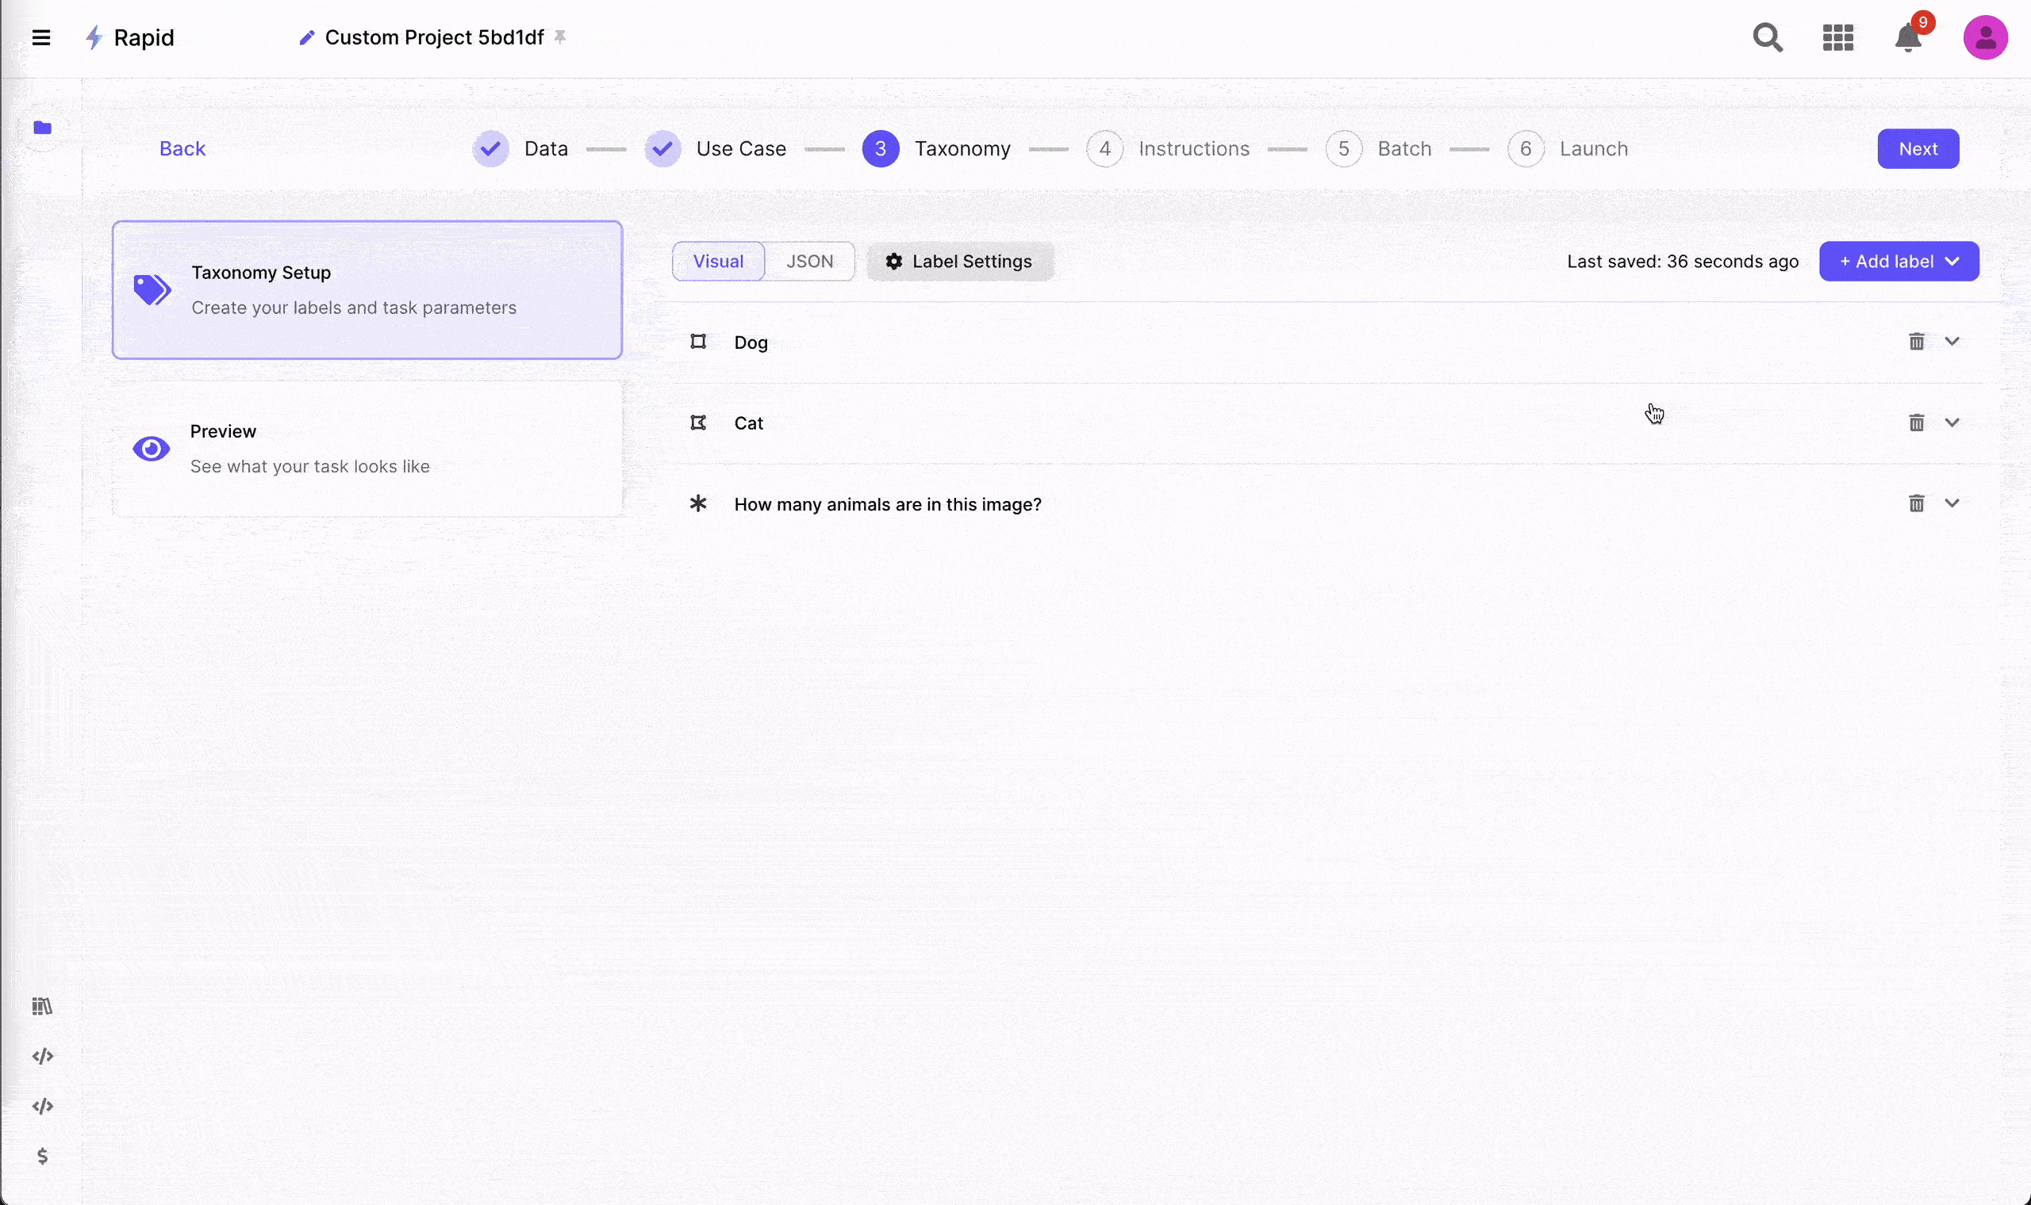The image size is (2031, 1205).
Task: Click the Next button
Action: [1918, 148]
